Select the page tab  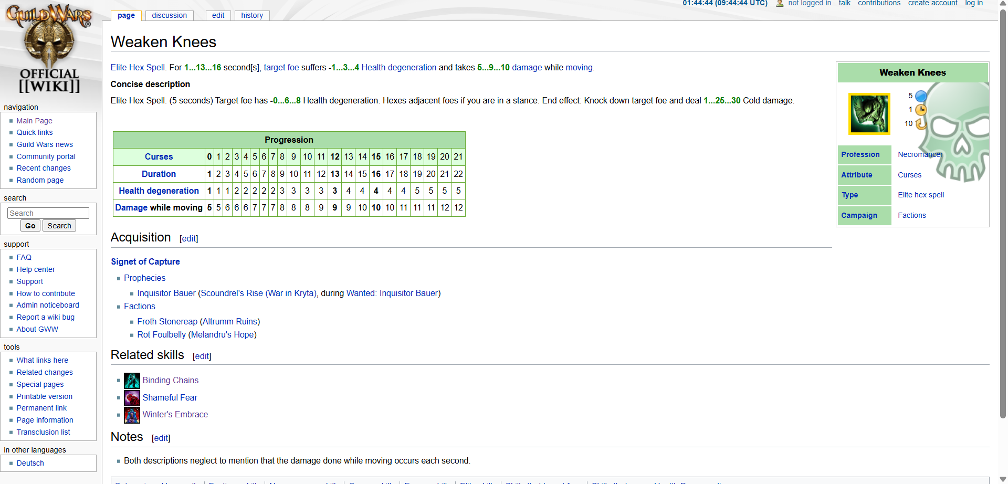point(126,15)
